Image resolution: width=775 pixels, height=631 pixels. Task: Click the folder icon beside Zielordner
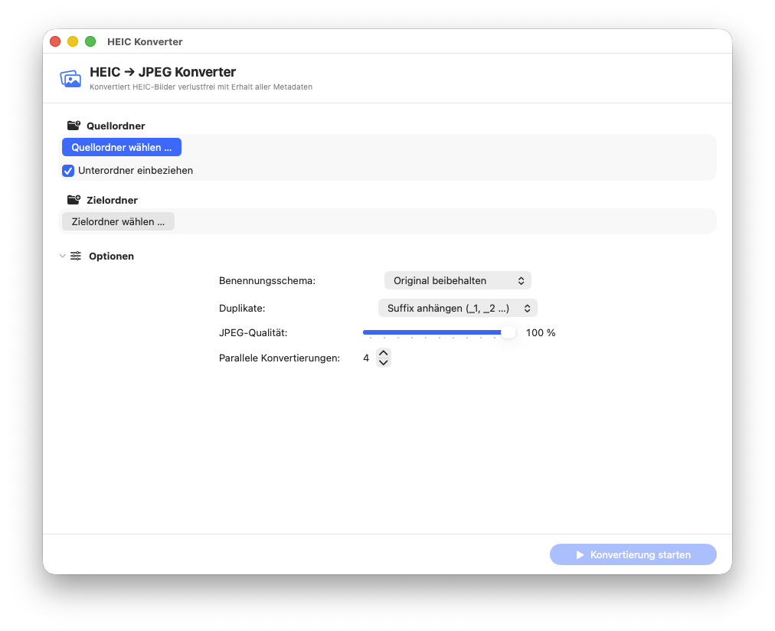(74, 199)
